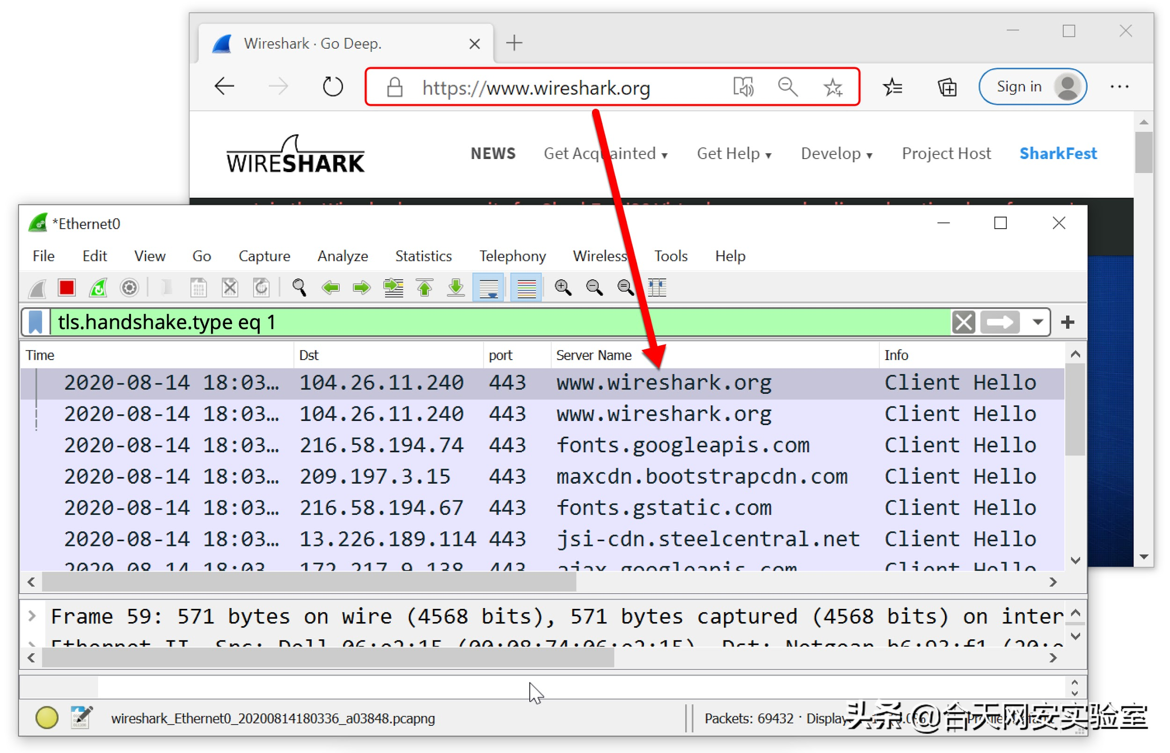
Task: Clear the display filter
Action: click(x=964, y=323)
